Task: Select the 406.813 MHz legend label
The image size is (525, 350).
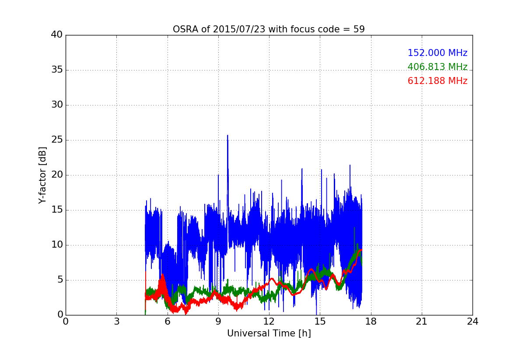Action: click(437, 67)
